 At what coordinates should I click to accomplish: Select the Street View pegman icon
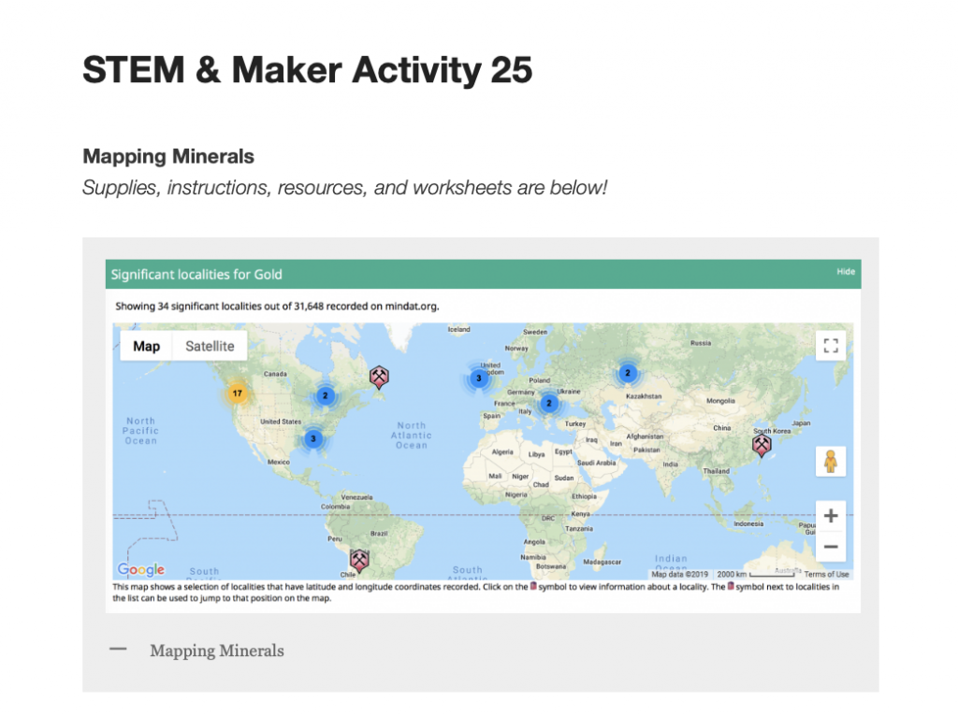pyautogui.click(x=830, y=462)
